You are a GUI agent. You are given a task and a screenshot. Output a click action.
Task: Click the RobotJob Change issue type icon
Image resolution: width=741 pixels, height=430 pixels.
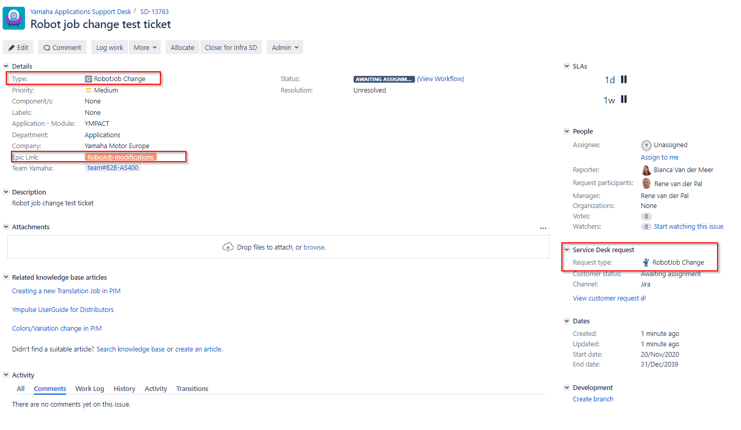point(89,79)
